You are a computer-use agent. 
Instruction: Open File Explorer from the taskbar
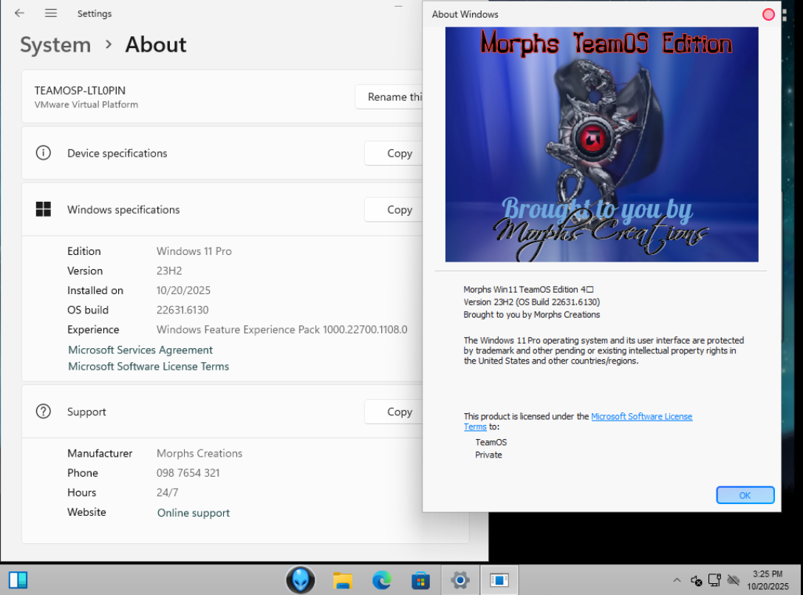coord(342,580)
